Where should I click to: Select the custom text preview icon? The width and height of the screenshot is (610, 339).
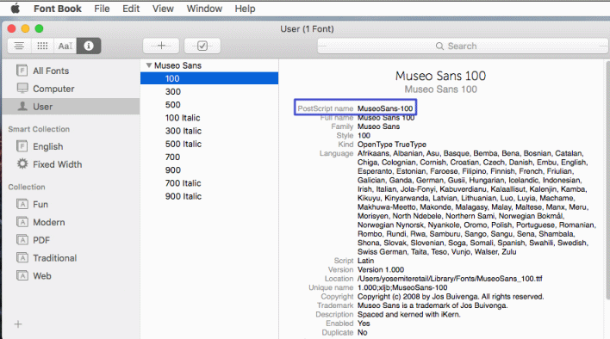point(65,46)
